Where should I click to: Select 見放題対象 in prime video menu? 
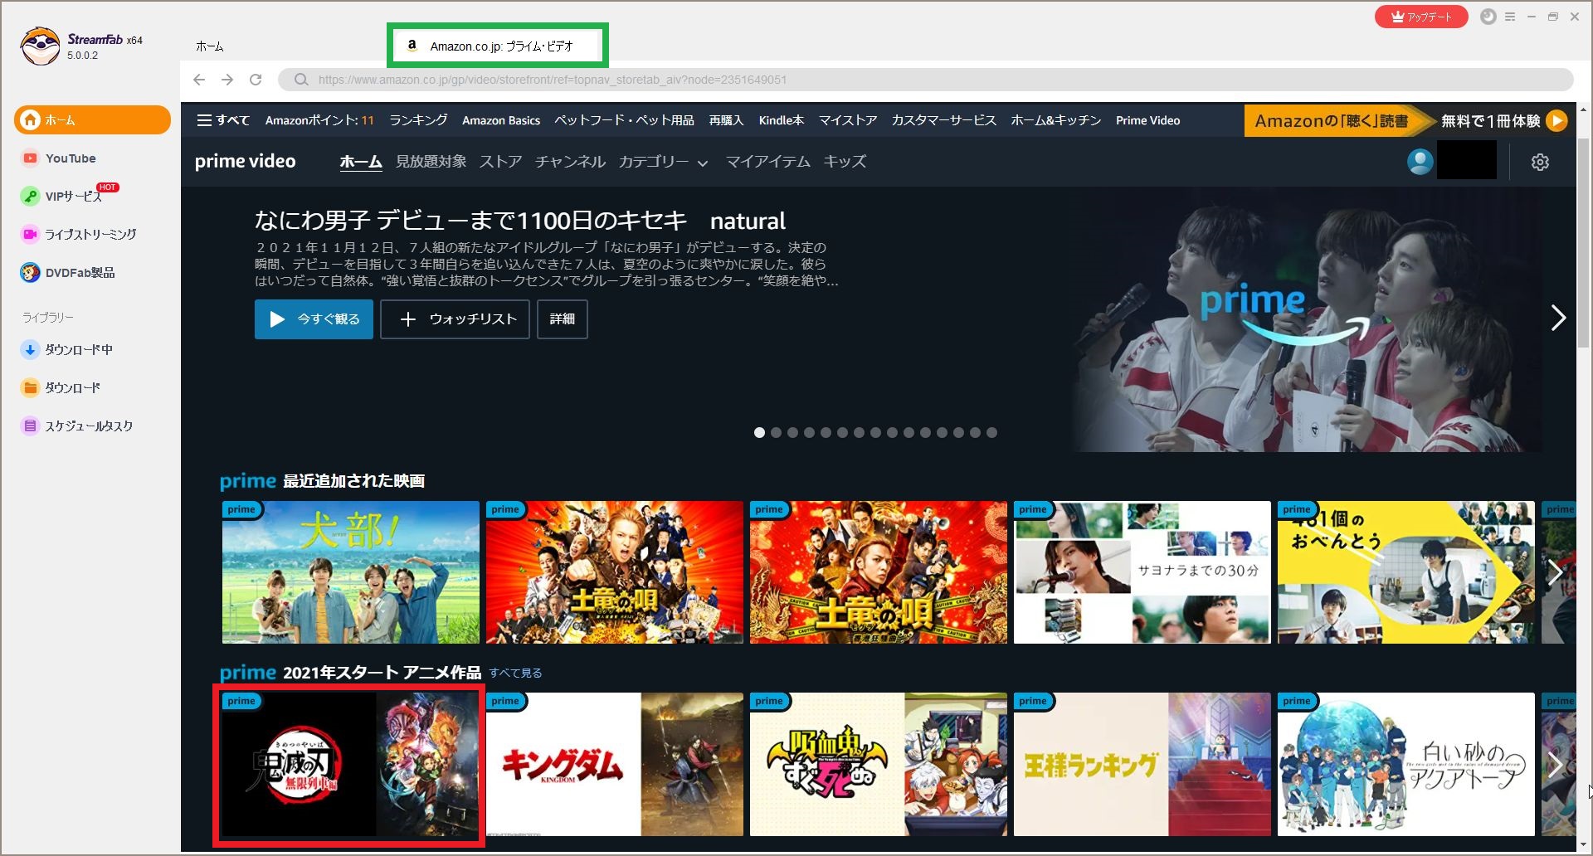pos(431,162)
